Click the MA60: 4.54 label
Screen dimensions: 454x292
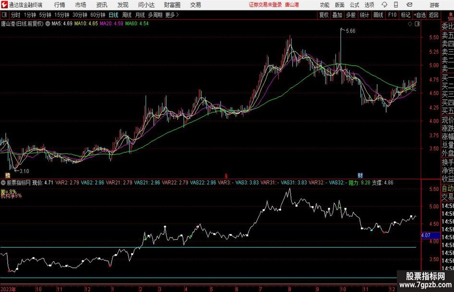click(x=136, y=23)
